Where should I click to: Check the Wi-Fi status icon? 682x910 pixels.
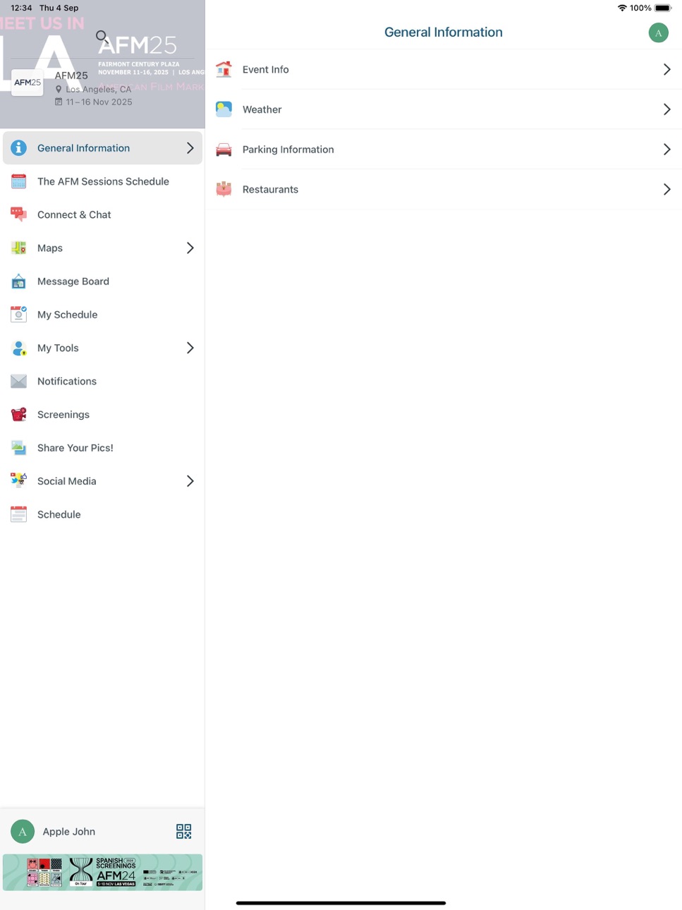(x=622, y=8)
